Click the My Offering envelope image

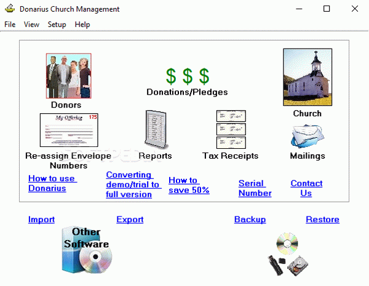(69, 130)
